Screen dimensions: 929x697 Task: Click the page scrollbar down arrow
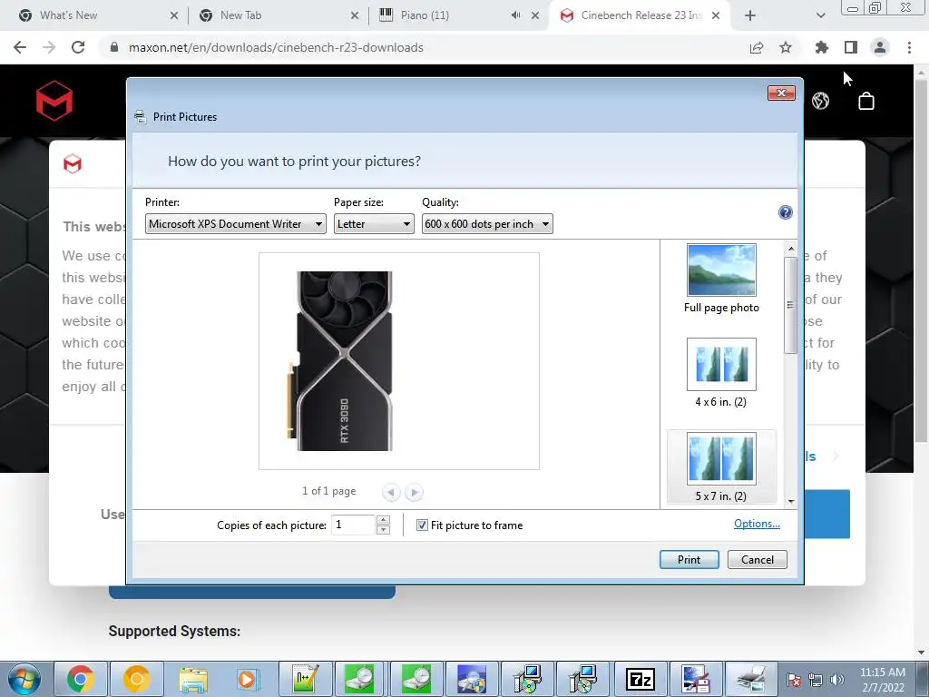pos(921,653)
